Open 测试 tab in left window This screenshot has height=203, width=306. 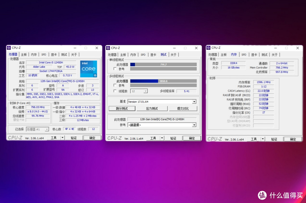tap(64, 55)
